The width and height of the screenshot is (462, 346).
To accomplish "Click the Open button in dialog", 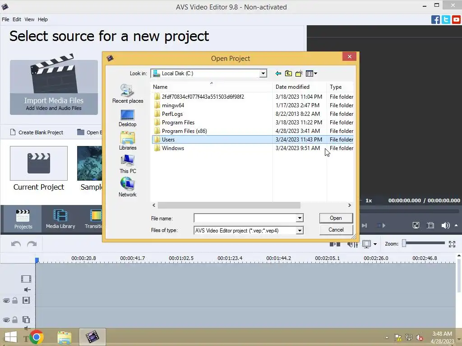I will coord(336,218).
